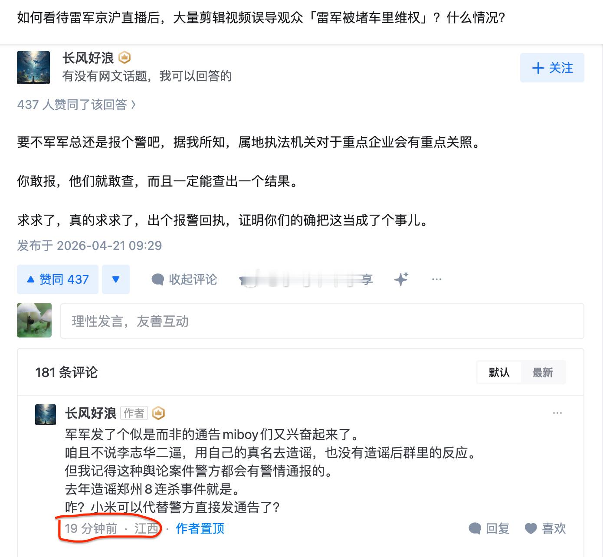Upvote the answer with 赞同 437
The image size is (603, 557).
[58, 279]
